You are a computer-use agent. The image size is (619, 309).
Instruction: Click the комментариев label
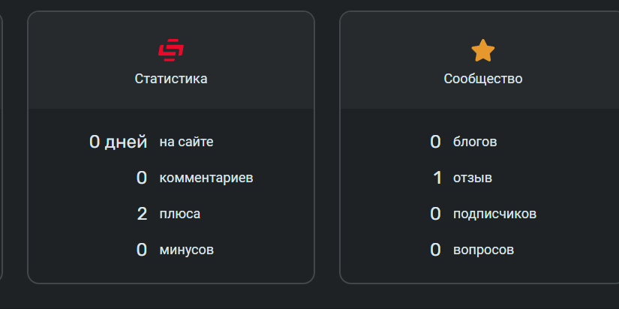206,178
